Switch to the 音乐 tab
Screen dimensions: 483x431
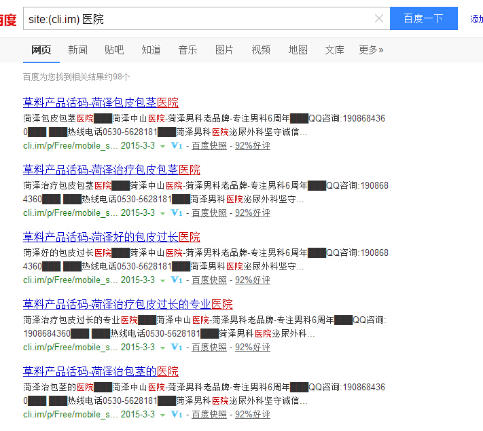pyautogui.click(x=187, y=50)
